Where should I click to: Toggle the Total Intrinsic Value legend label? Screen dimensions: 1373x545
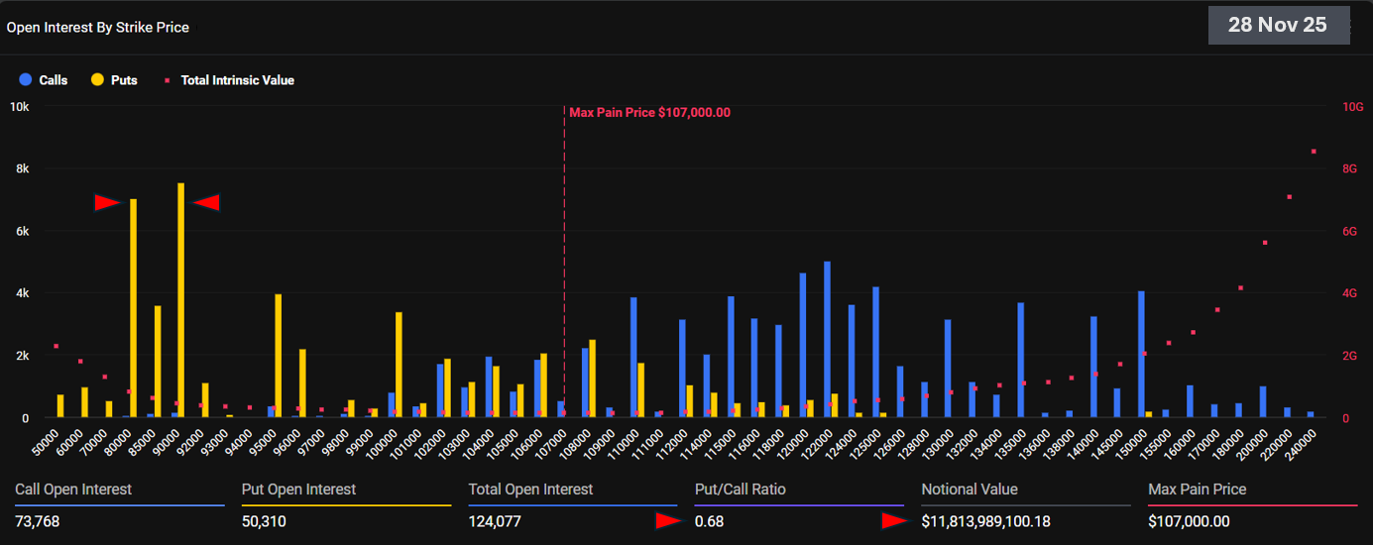click(237, 80)
